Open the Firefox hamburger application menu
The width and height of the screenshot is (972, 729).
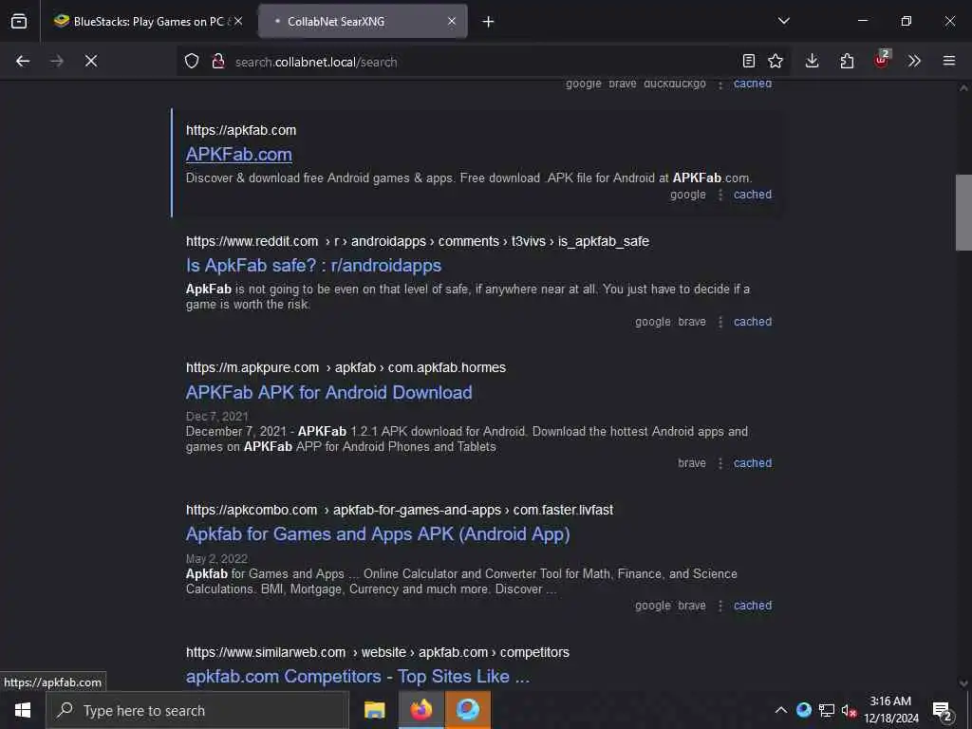tap(948, 61)
